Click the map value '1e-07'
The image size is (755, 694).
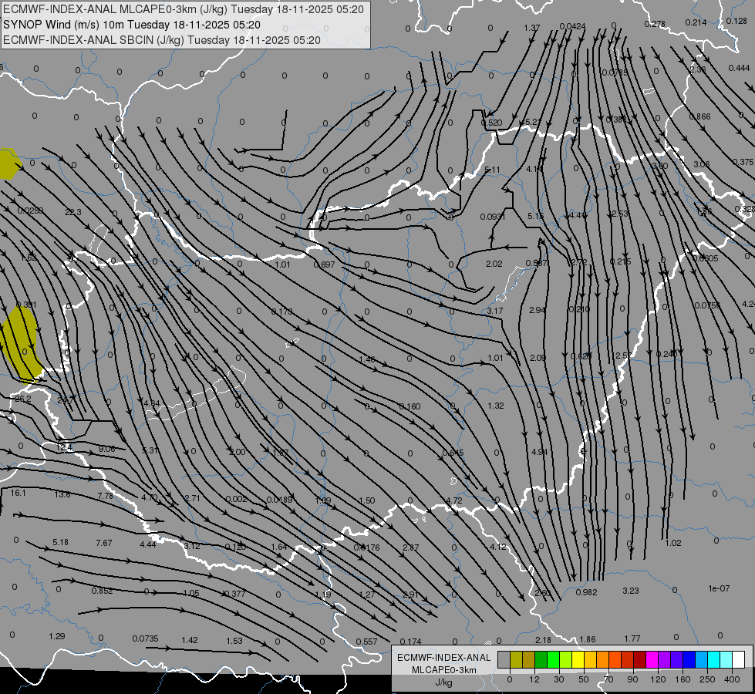click(719, 588)
